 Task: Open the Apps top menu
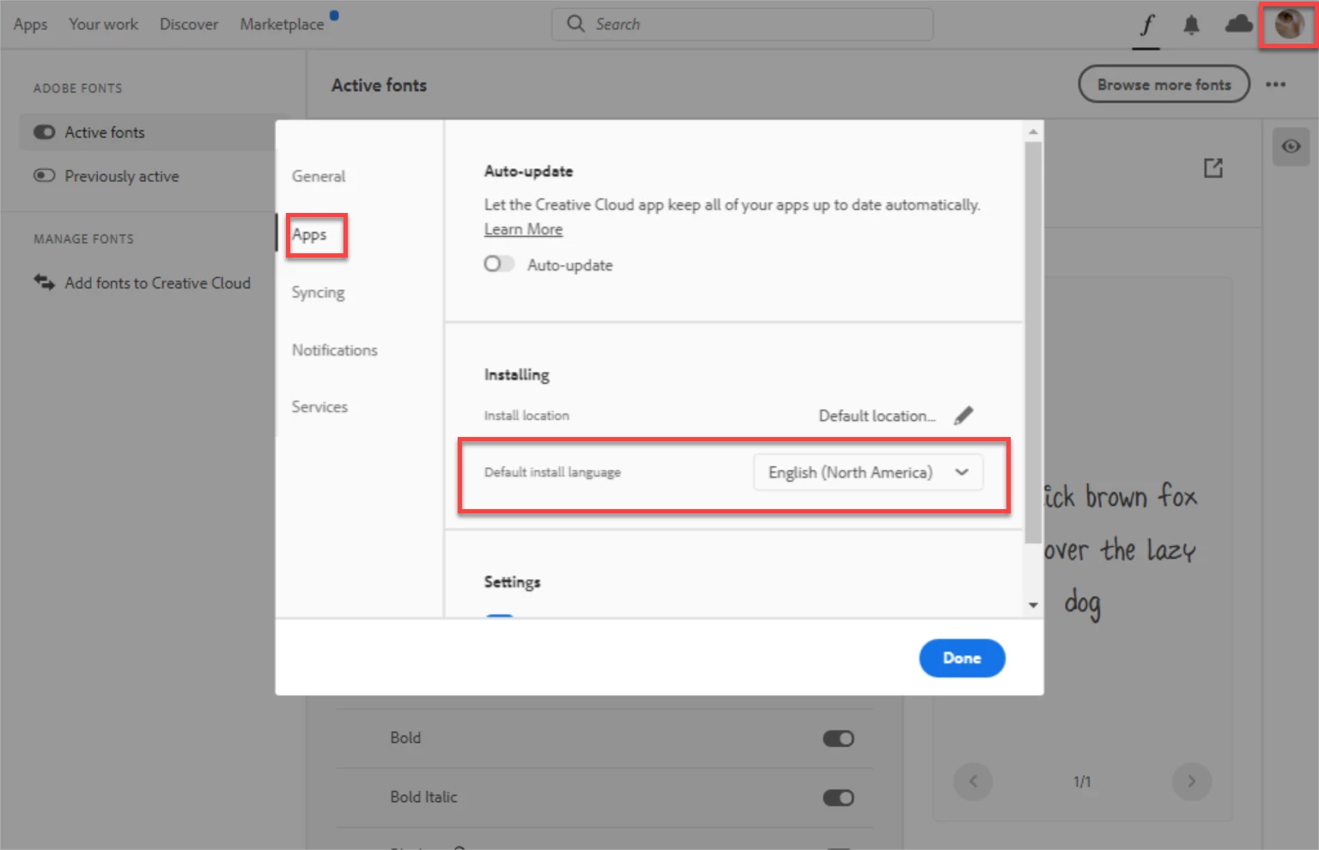coord(30,25)
